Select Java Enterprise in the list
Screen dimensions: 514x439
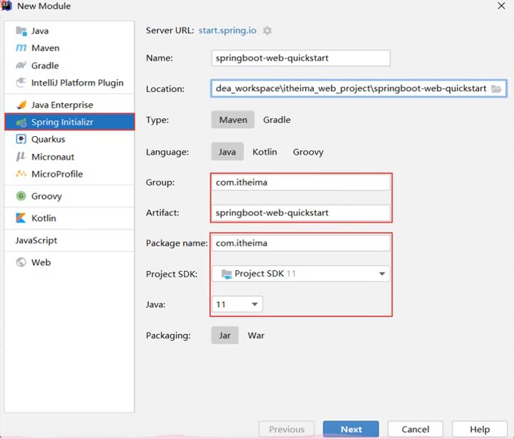[69, 105]
